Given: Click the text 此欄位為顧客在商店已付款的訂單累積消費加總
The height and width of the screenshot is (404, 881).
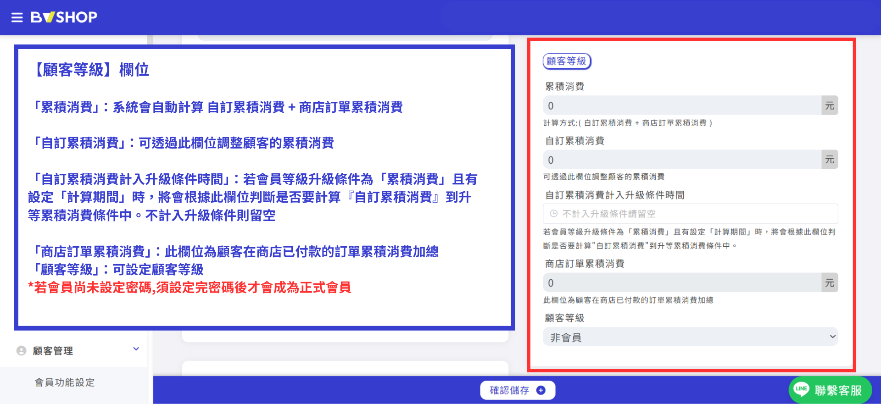Looking at the screenshot, I should click(628, 300).
